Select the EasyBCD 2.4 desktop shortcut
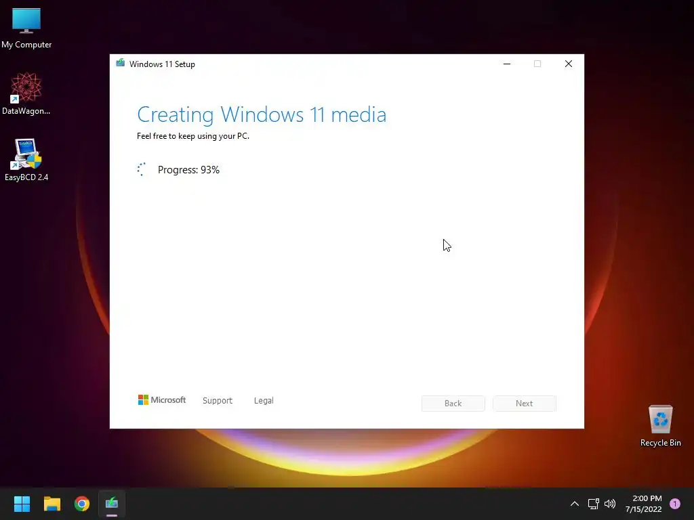 click(x=26, y=160)
